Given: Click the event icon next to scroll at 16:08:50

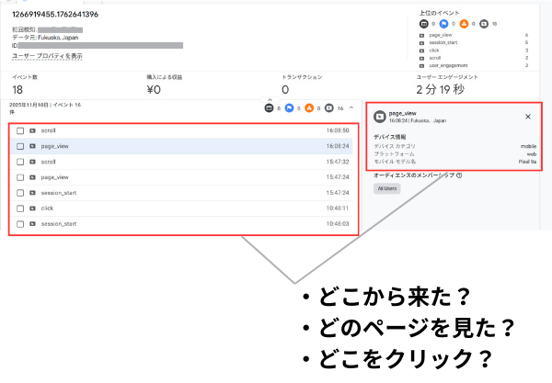Looking at the screenshot, I should click(x=32, y=130).
